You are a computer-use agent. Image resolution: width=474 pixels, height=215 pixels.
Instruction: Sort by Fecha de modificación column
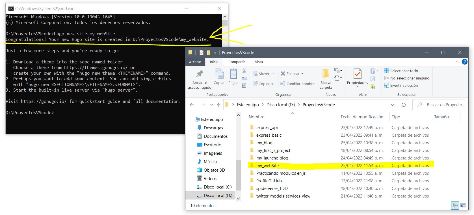(x=362, y=117)
